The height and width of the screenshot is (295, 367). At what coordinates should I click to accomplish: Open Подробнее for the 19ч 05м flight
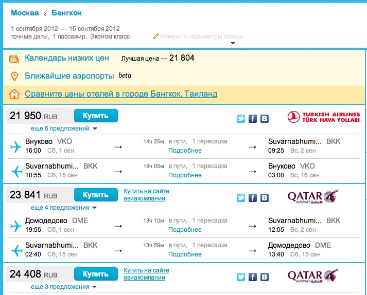185,175
